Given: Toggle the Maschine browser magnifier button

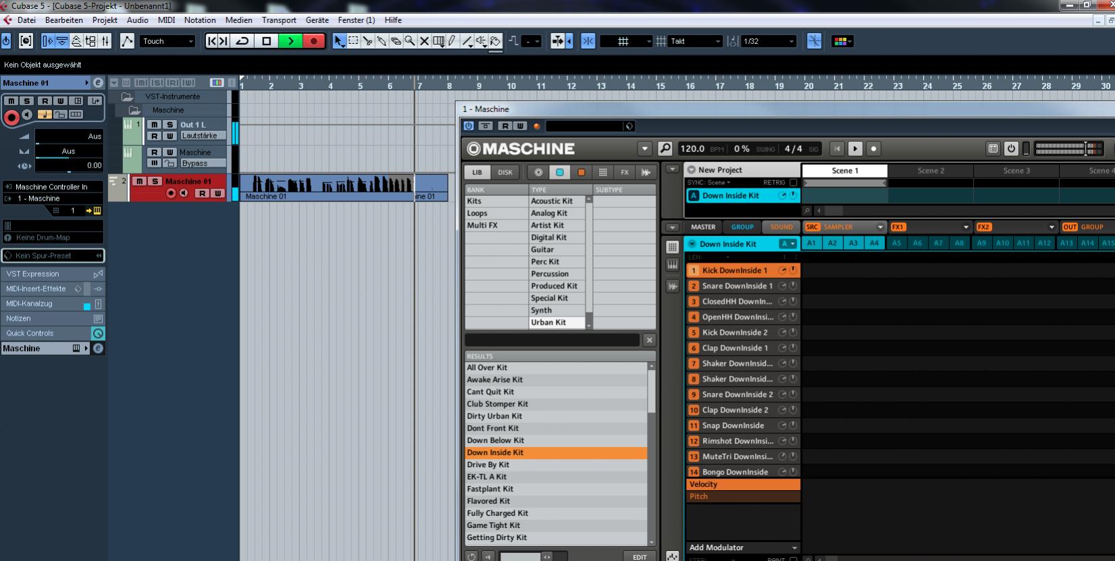Looking at the screenshot, I should (x=665, y=149).
